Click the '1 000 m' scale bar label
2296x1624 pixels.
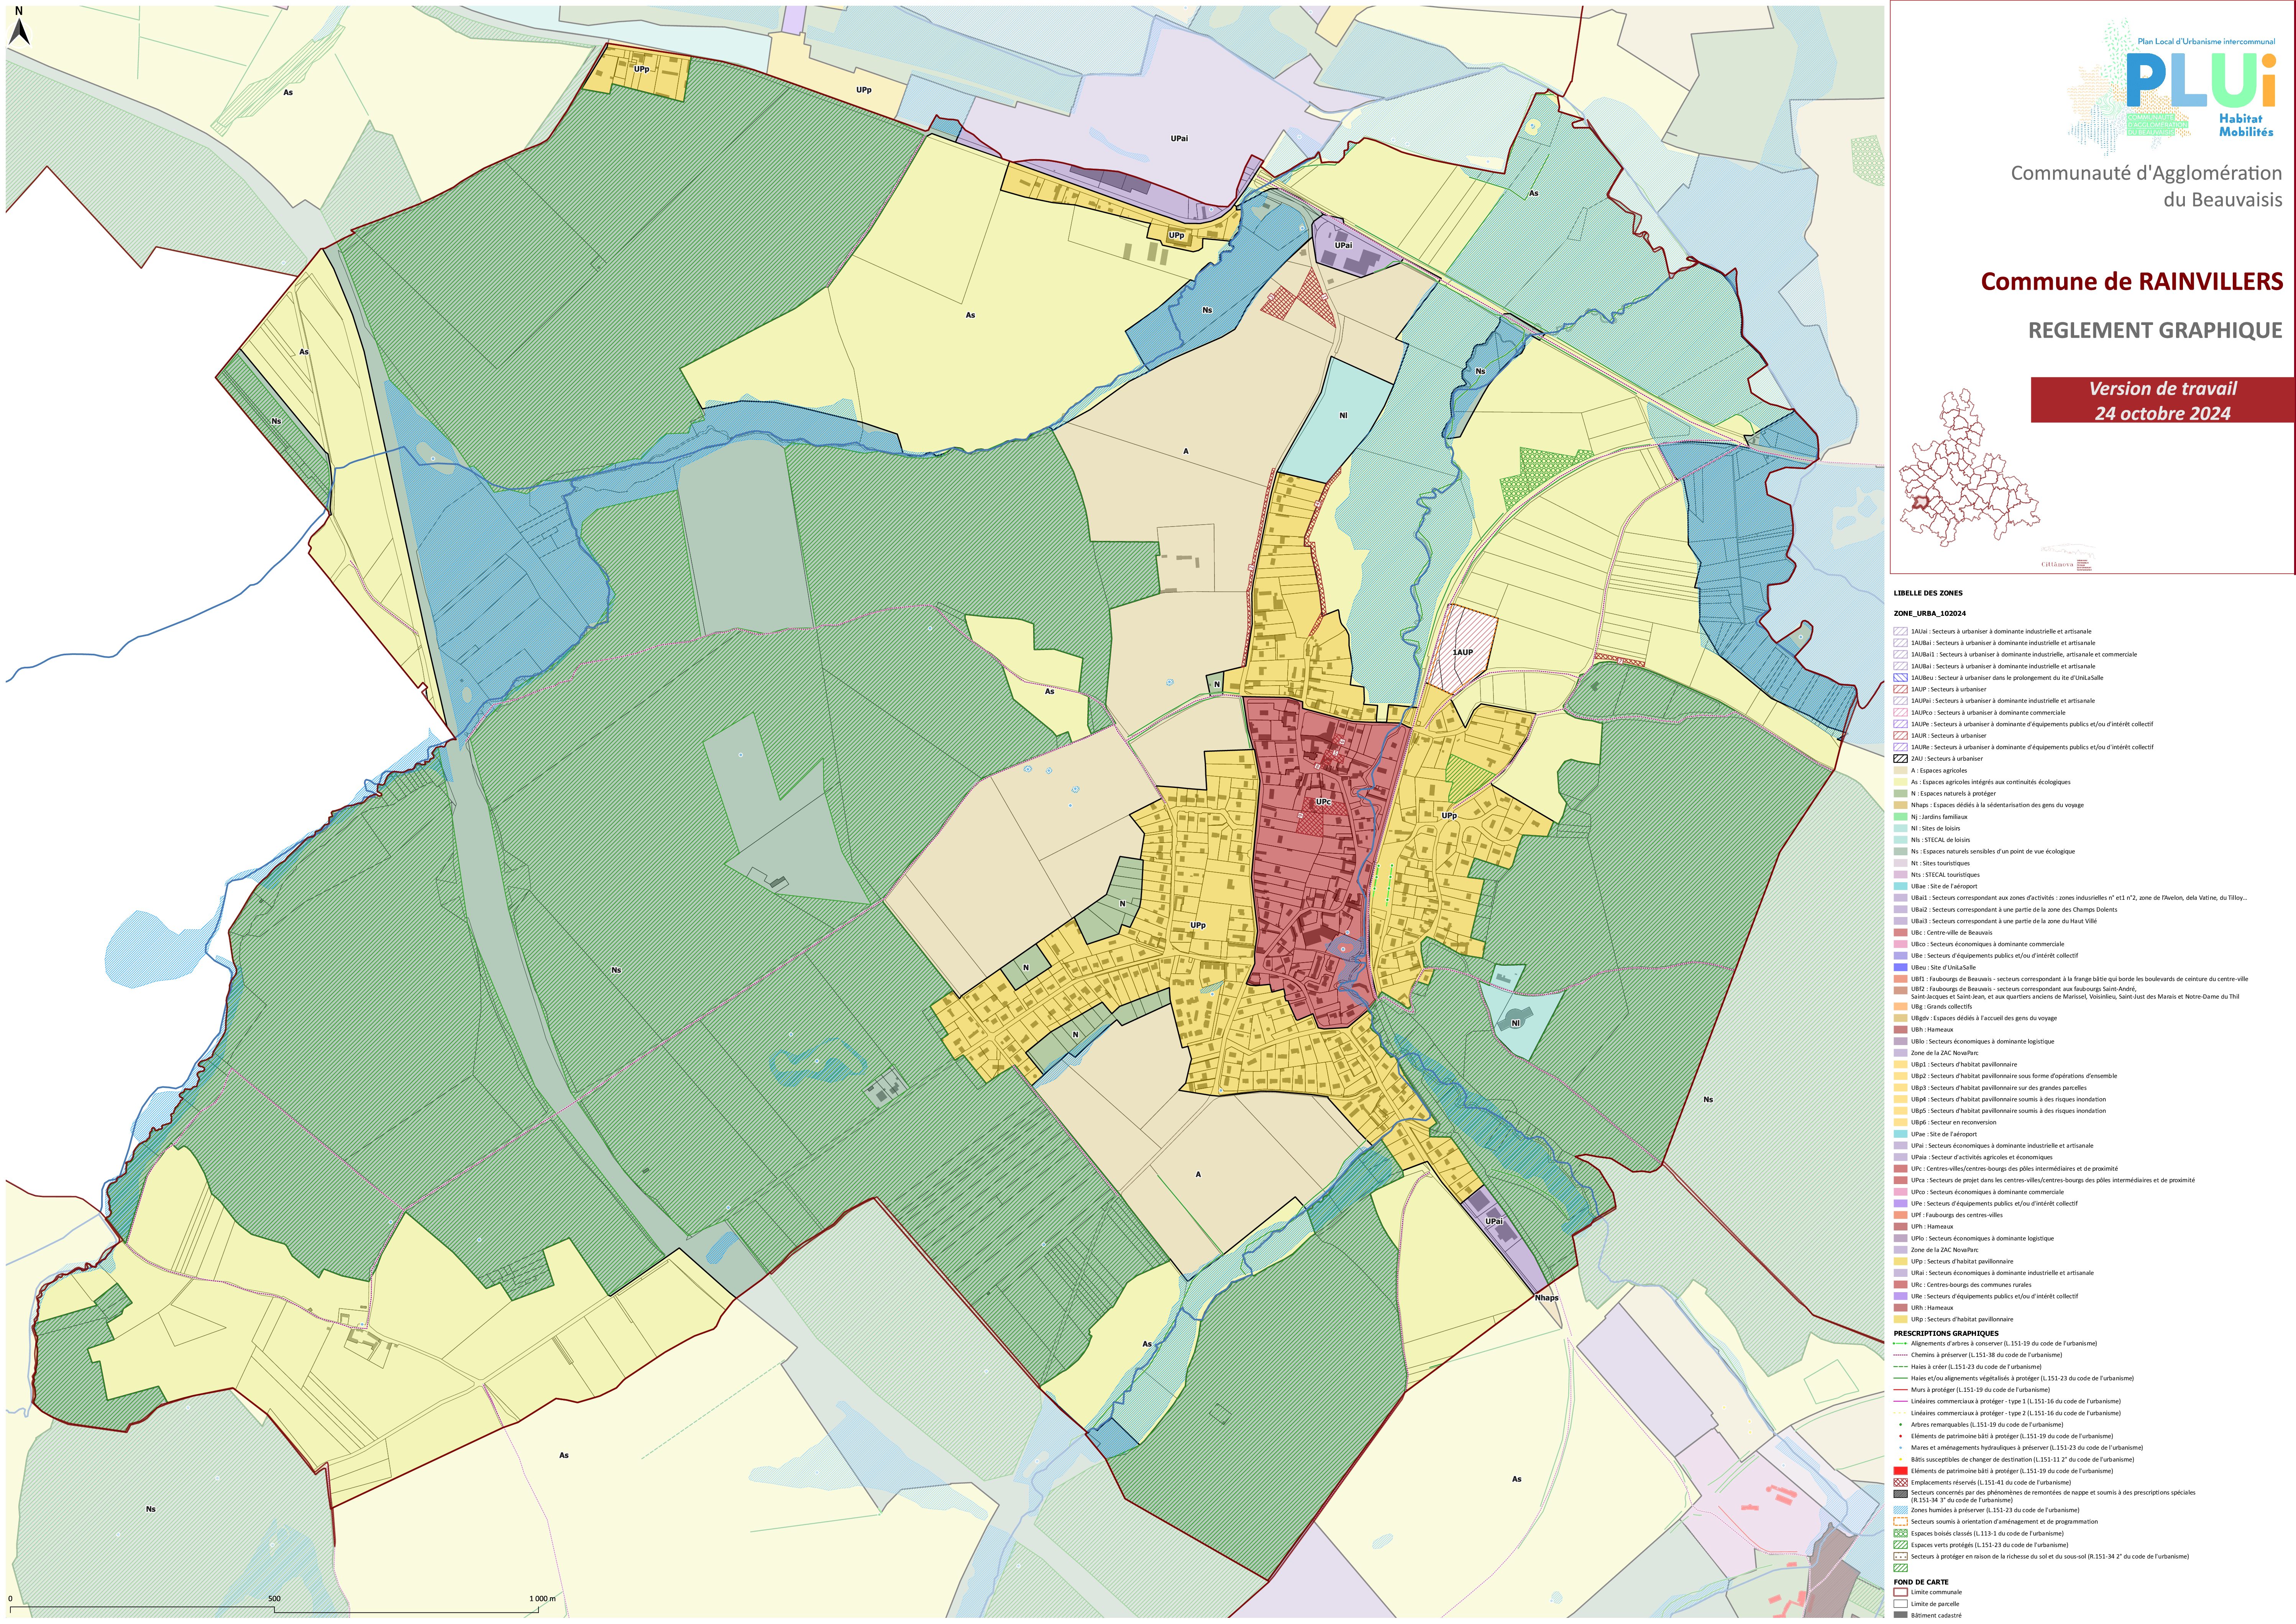(x=541, y=1599)
